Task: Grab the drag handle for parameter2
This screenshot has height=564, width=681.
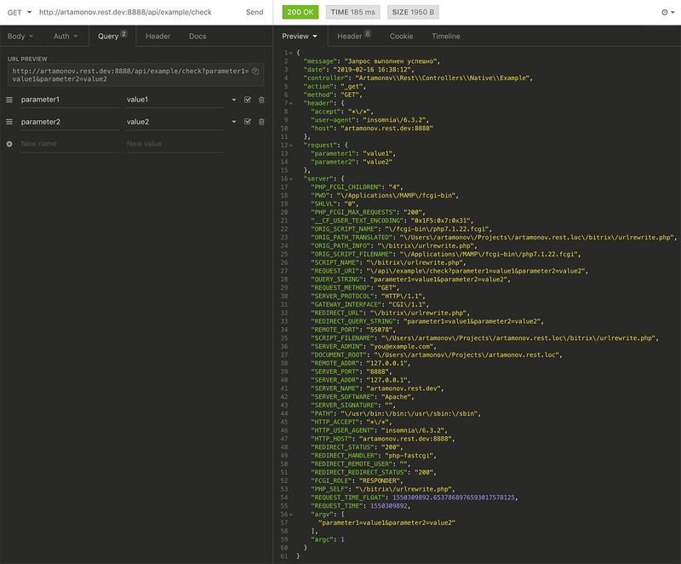Action: 9,122
